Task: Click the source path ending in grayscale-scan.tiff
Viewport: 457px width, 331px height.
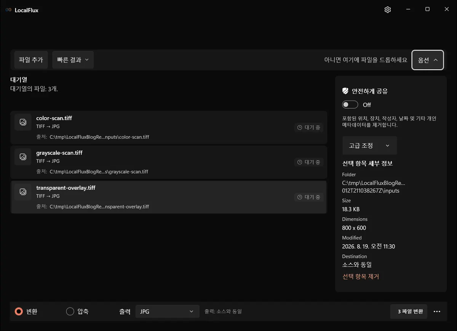Action: click(x=99, y=171)
